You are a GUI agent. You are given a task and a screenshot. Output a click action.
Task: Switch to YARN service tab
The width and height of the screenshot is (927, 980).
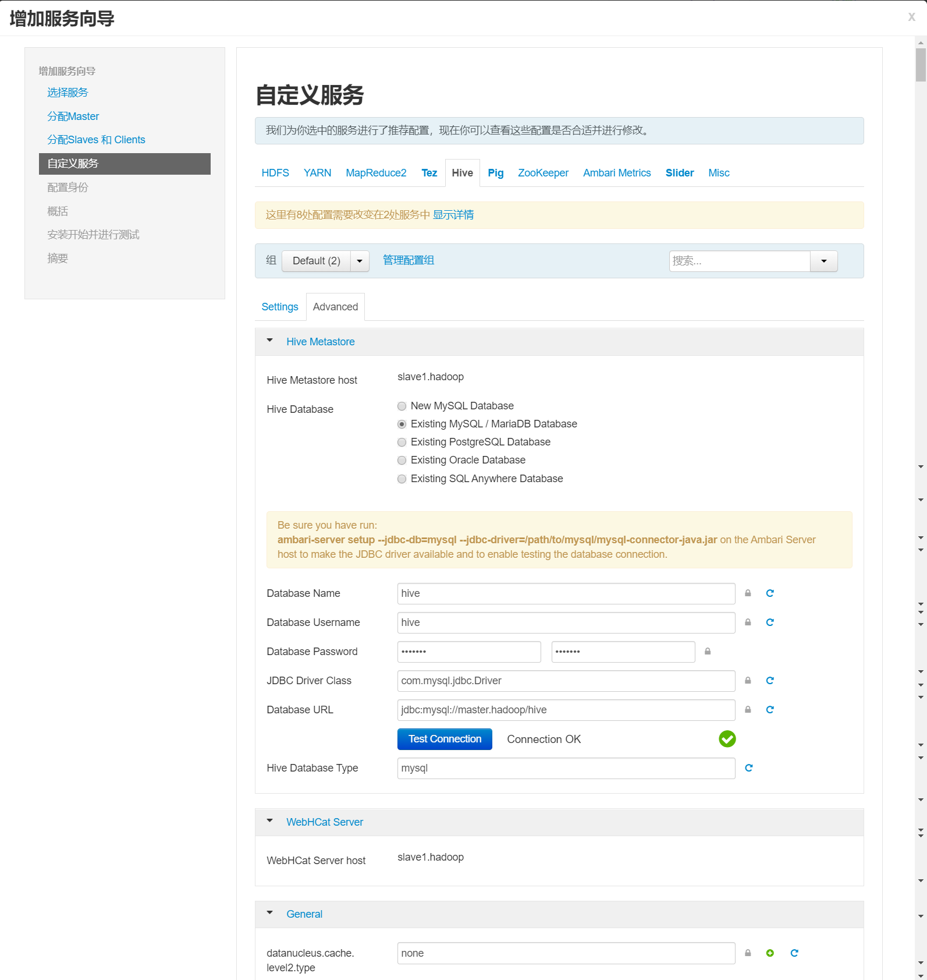317,173
